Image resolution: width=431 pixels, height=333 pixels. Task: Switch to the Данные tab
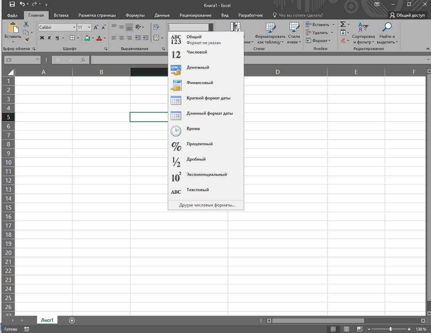click(162, 16)
